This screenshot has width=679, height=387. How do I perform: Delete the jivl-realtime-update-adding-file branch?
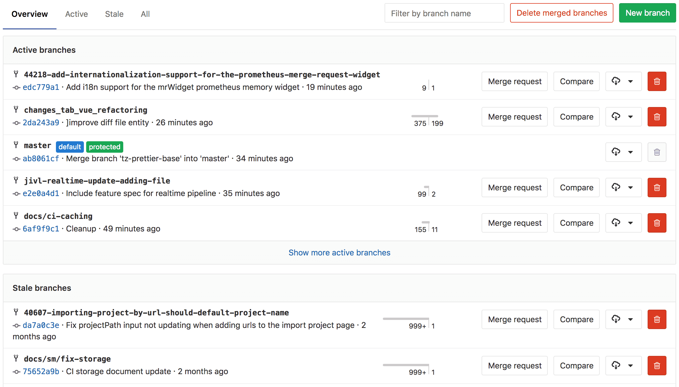click(657, 188)
